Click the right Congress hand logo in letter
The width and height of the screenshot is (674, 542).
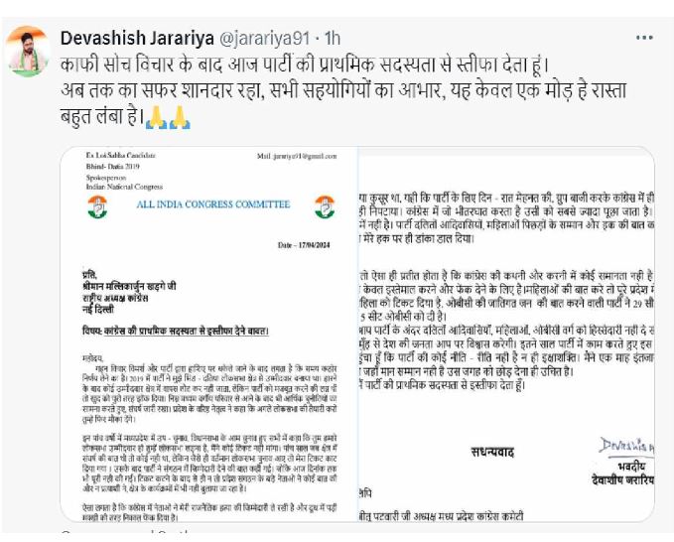click(x=325, y=206)
